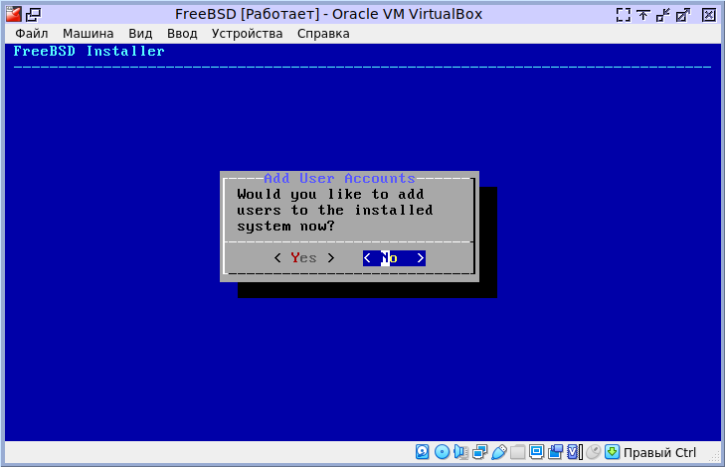The height and width of the screenshot is (467, 725).
Task: Open the Машина menu
Action: click(88, 34)
